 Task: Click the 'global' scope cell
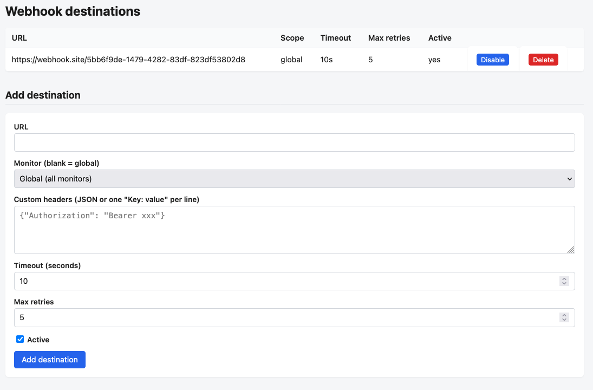pos(291,60)
